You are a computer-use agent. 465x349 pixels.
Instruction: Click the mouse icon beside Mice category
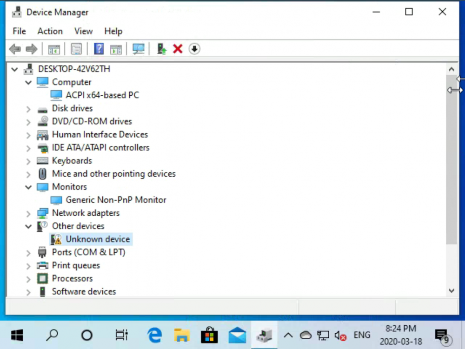pos(43,174)
